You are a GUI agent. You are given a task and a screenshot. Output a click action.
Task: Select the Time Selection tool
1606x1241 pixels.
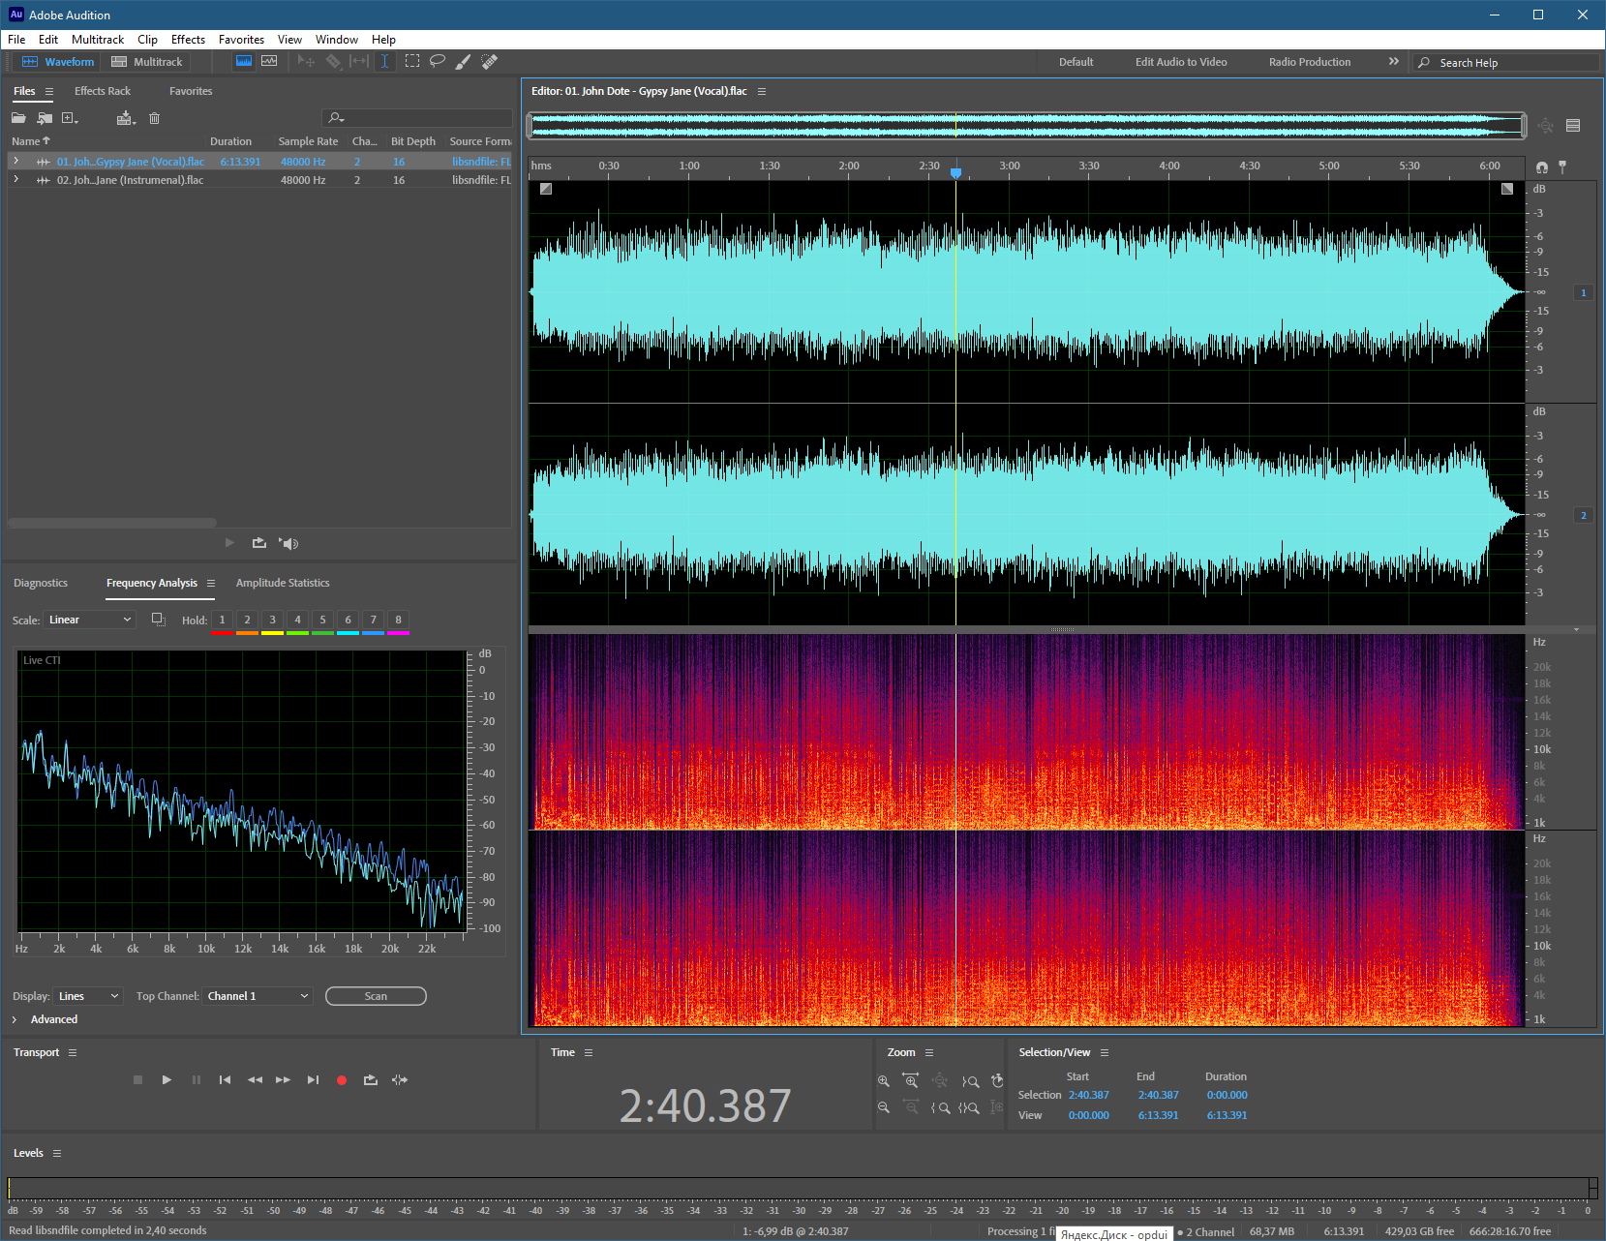pyautogui.click(x=384, y=61)
